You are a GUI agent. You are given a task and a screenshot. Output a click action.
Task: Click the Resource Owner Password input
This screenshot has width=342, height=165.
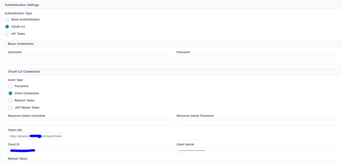click(x=259, y=122)
